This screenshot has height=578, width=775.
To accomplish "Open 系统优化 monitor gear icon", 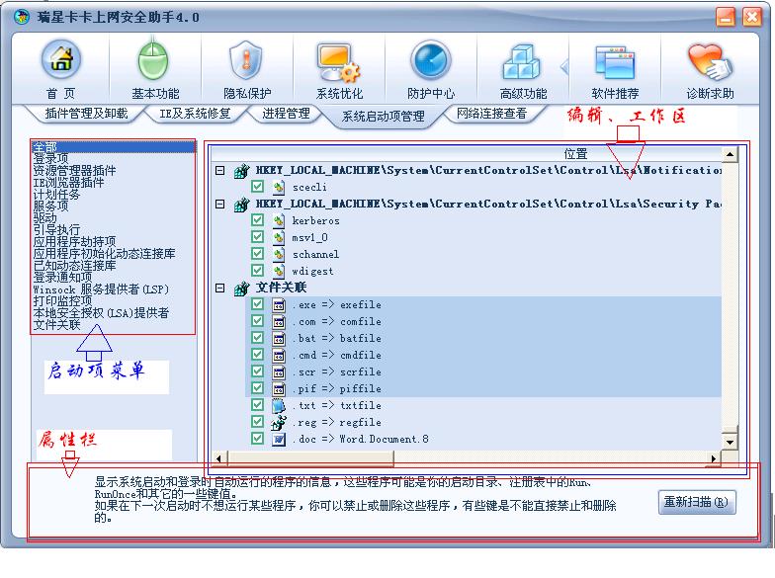I will point(338,62).
